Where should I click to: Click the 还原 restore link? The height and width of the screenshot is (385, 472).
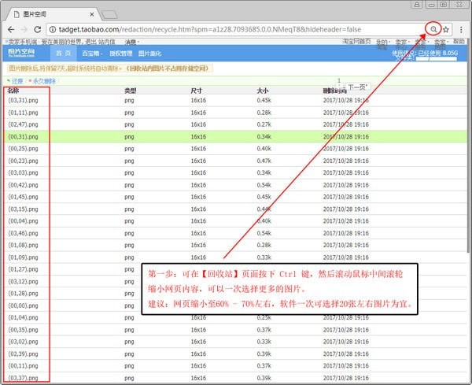(x=17, y=81)
